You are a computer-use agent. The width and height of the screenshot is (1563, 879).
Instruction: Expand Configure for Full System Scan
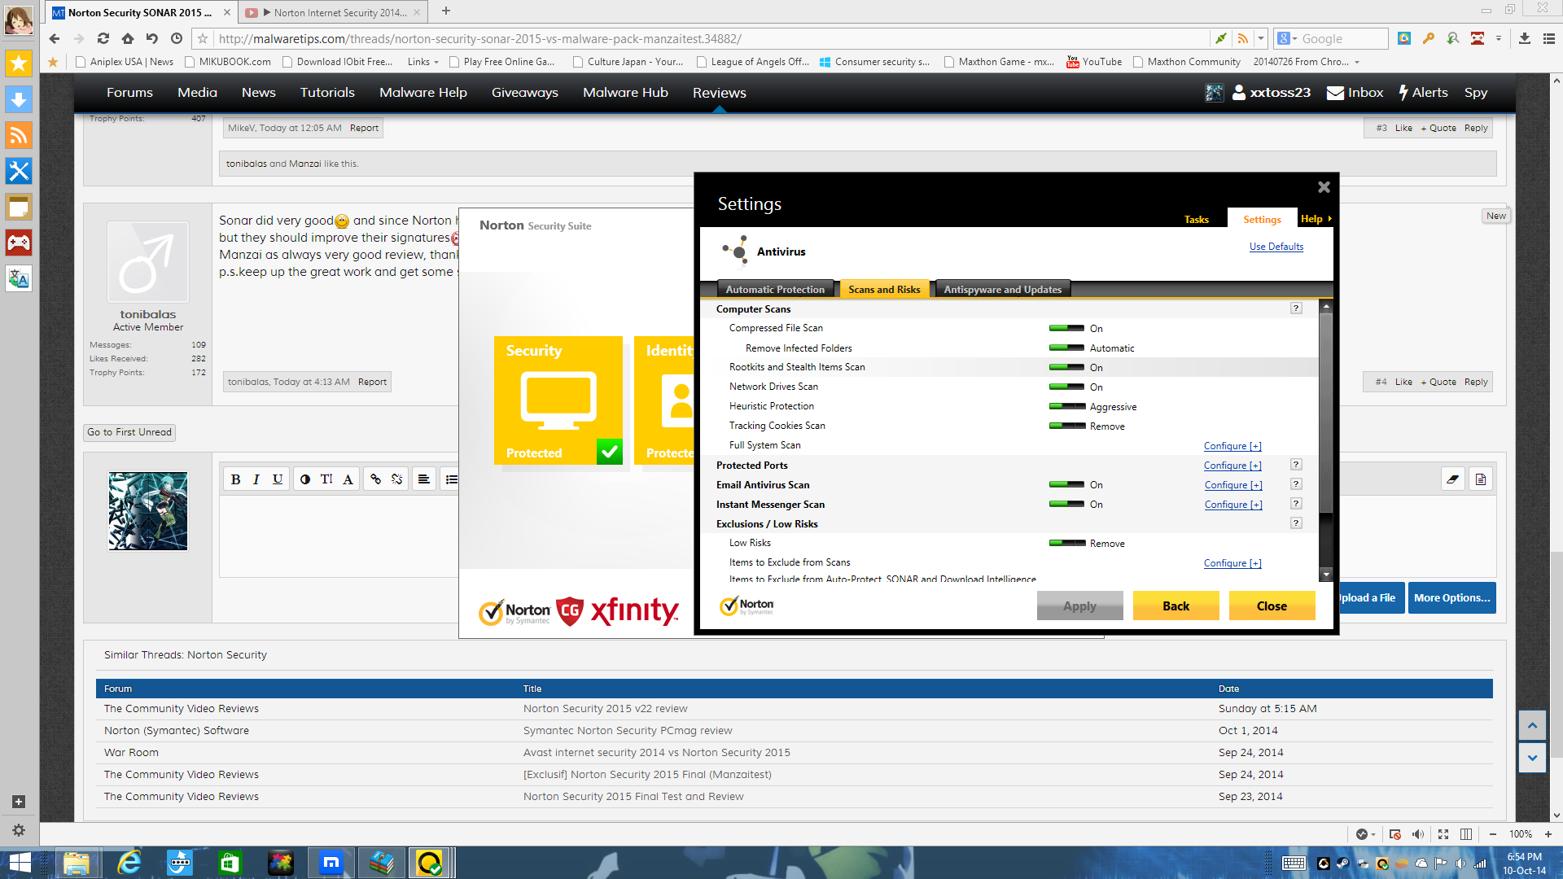(x=1232, y=446)
